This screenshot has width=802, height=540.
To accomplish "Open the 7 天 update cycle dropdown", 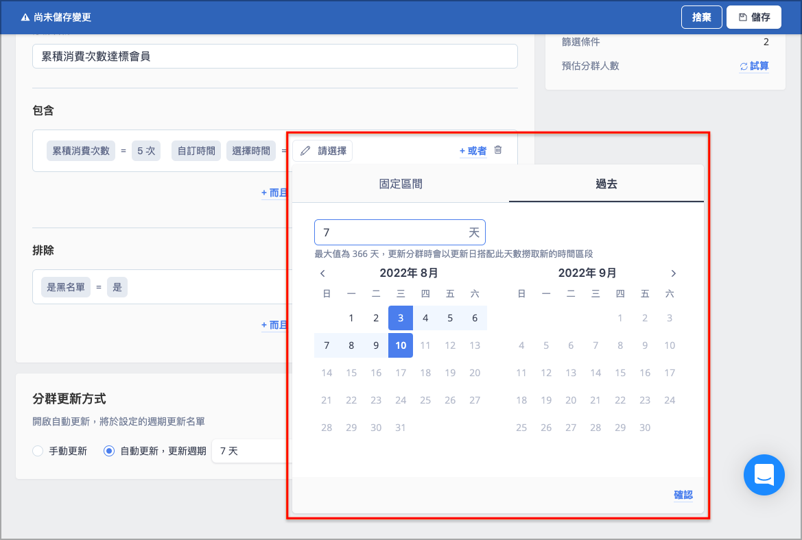I will (252, 451).
